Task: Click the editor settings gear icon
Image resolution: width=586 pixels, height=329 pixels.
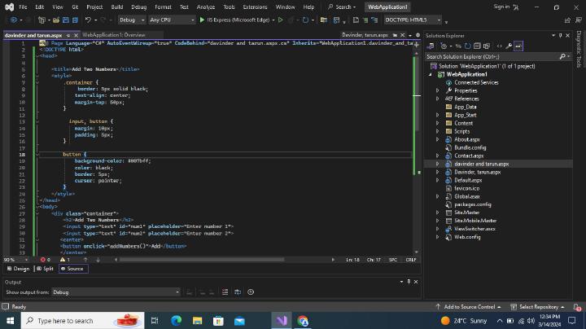Action: [418, 35]
